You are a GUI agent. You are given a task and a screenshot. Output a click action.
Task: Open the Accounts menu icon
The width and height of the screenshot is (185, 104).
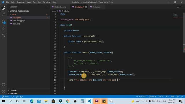coord(3,85)
